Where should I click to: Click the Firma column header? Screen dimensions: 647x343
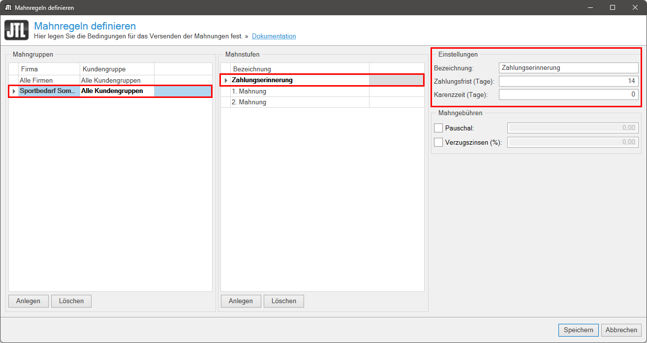click(49, 69)
